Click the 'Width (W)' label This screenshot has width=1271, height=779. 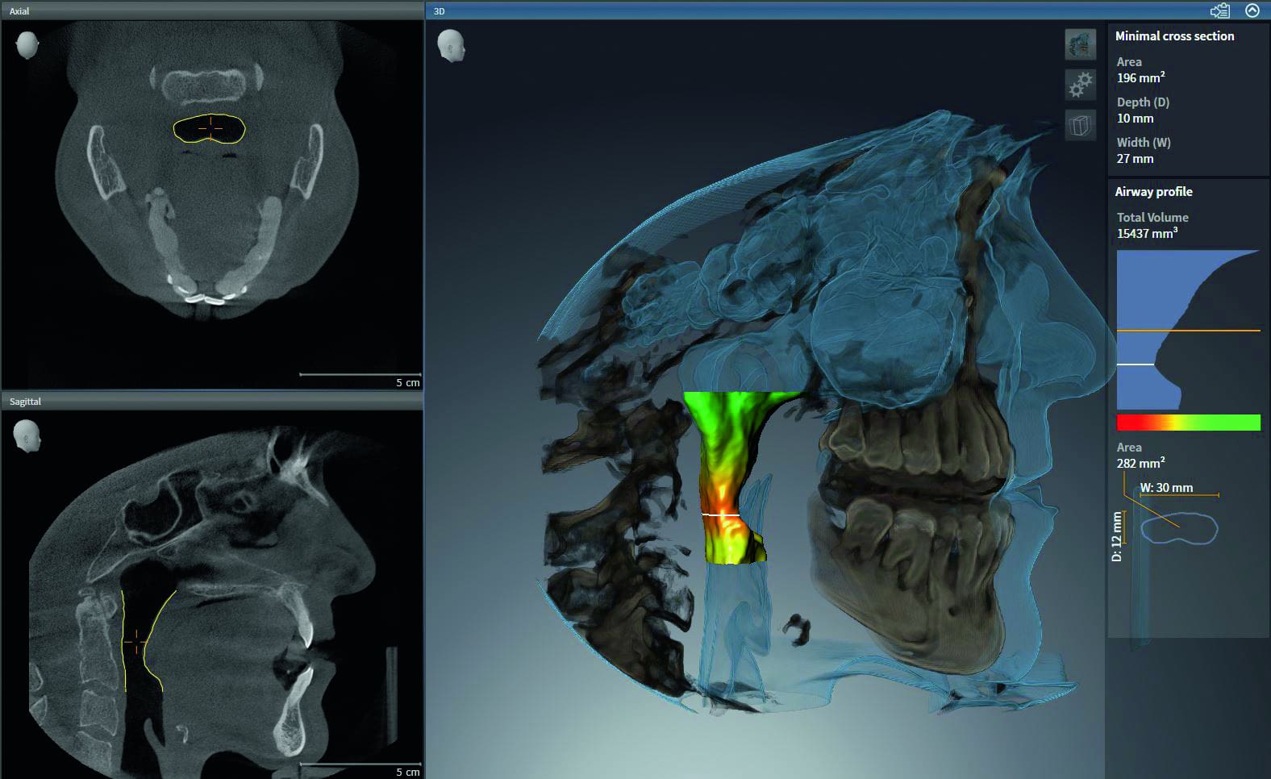1144,143
